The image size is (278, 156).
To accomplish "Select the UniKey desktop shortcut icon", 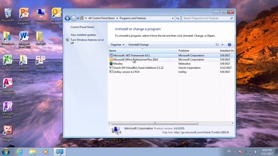I will (x=40, y=62).
